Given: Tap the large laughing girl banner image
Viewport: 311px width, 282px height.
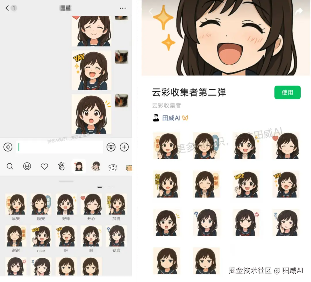Looking at the screenshot, I should point(226,38).
